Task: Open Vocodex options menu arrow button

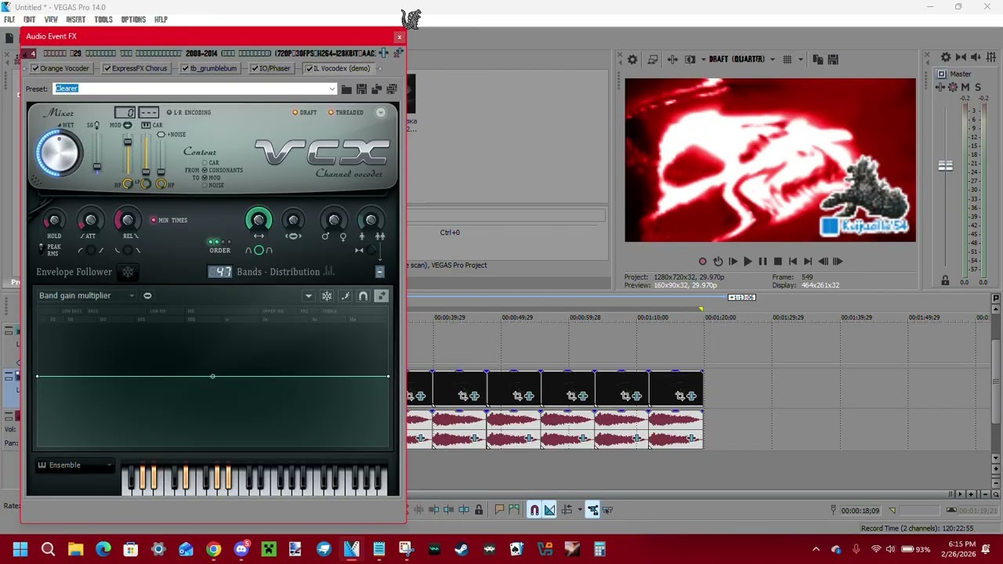Action: 380,113
